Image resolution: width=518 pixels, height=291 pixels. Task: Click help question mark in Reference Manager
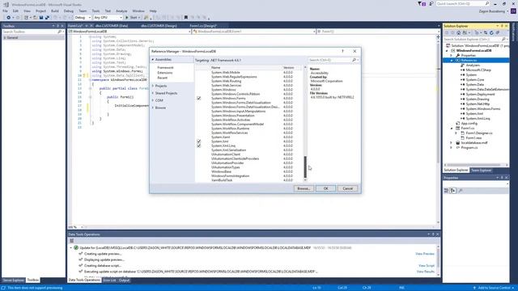point(342,51)
